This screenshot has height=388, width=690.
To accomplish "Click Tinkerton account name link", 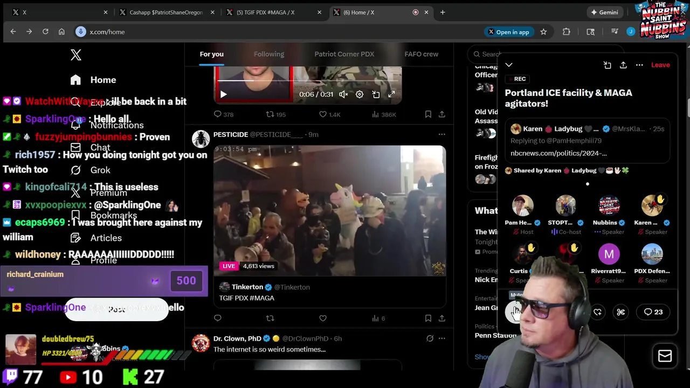I will [247, 287].
